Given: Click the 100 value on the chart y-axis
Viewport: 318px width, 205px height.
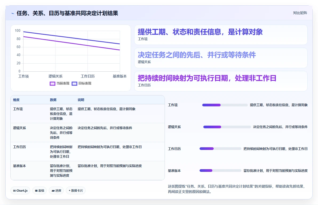Looking at the screenshot, I should (18, 31).
